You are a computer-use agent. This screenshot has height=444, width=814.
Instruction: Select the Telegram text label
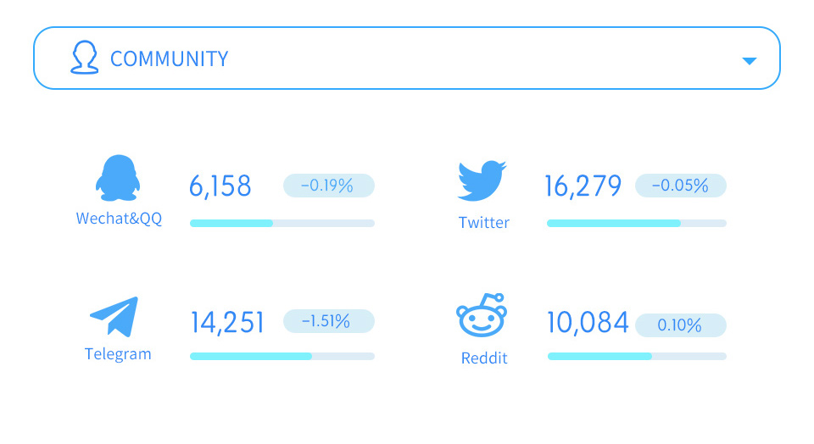[x=118, y=353]
